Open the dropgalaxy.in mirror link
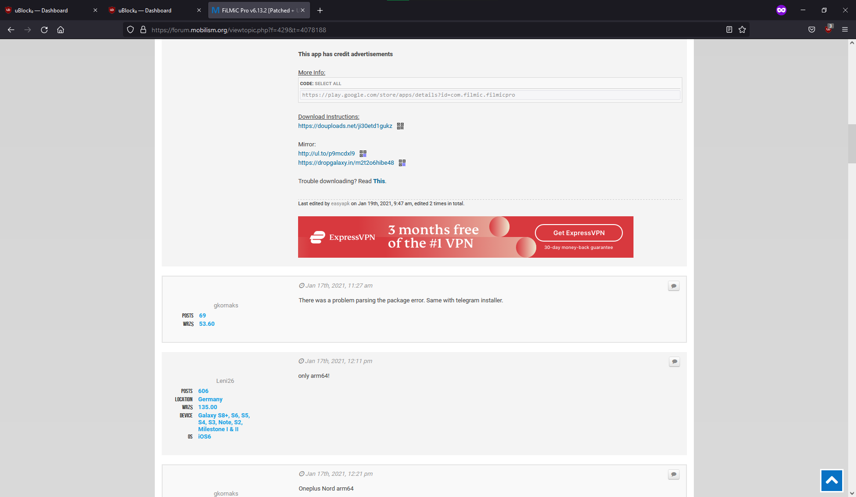Viewport: 856px width, 497px height. coord(346,162)
